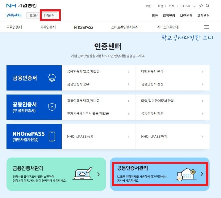Switch to 기업 banking link

160,6
